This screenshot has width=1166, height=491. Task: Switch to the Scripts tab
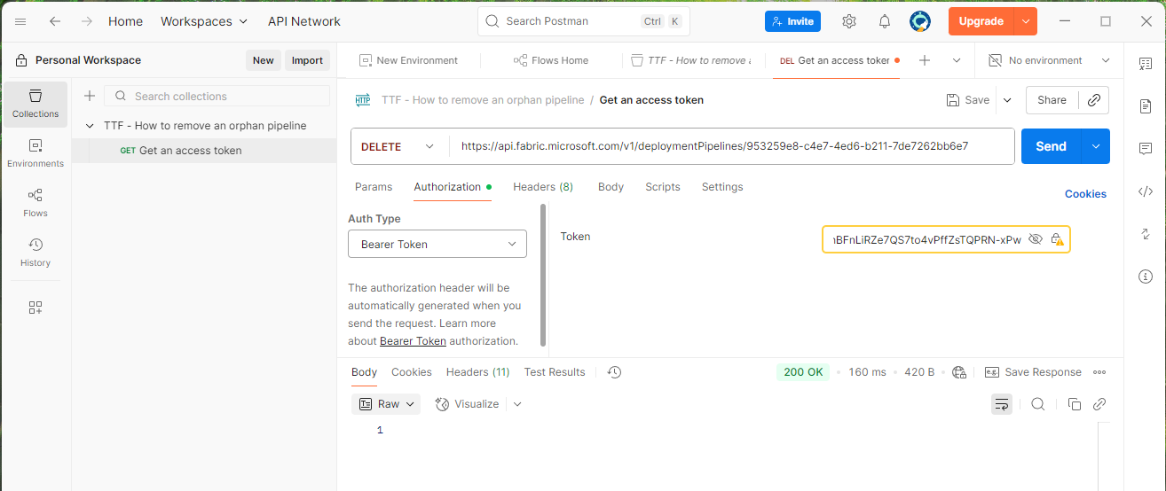[663, 187]
